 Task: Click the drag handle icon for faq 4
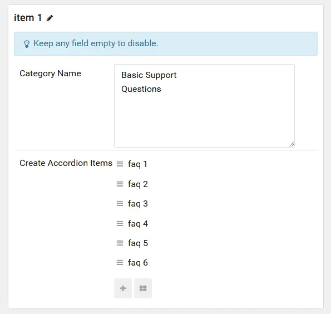[x=120, y=224]
